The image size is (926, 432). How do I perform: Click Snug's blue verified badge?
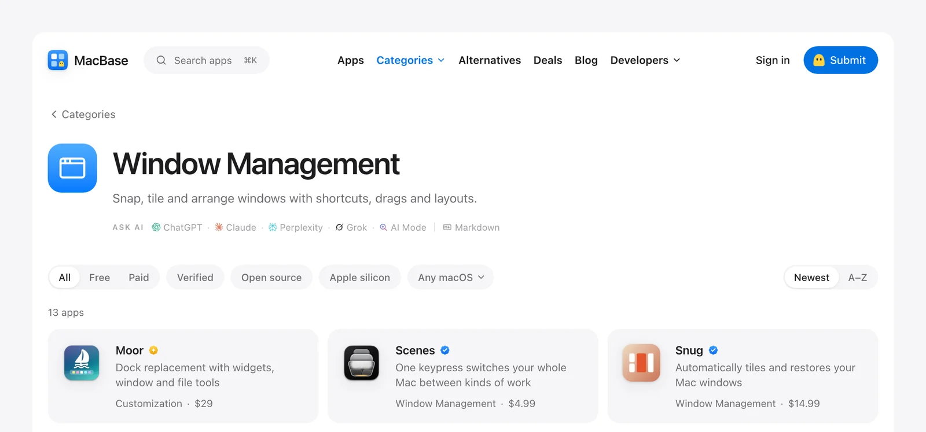[713, 350]
